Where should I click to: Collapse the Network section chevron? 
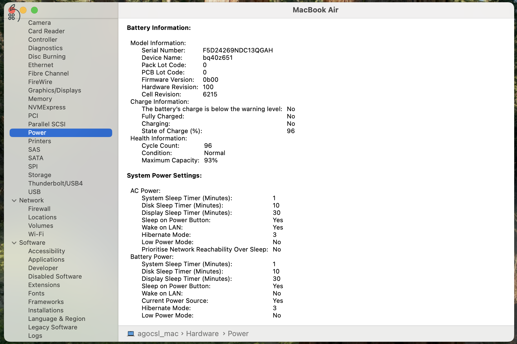coord(14,200)
